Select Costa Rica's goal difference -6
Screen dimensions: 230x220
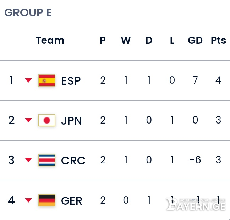195,160
